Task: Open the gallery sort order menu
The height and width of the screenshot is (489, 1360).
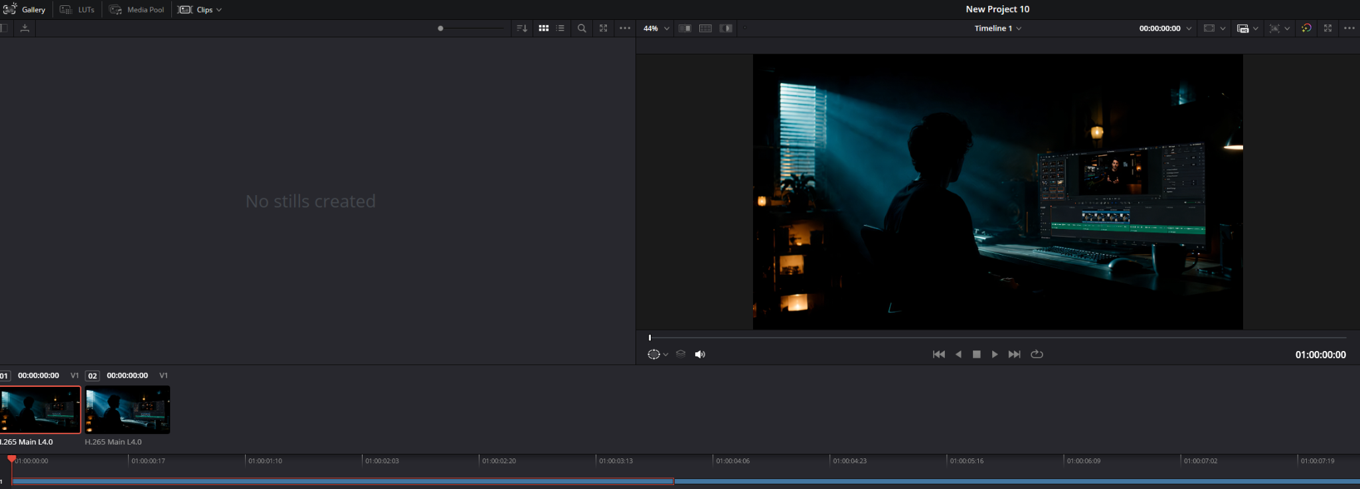Action: click(522, 29)
